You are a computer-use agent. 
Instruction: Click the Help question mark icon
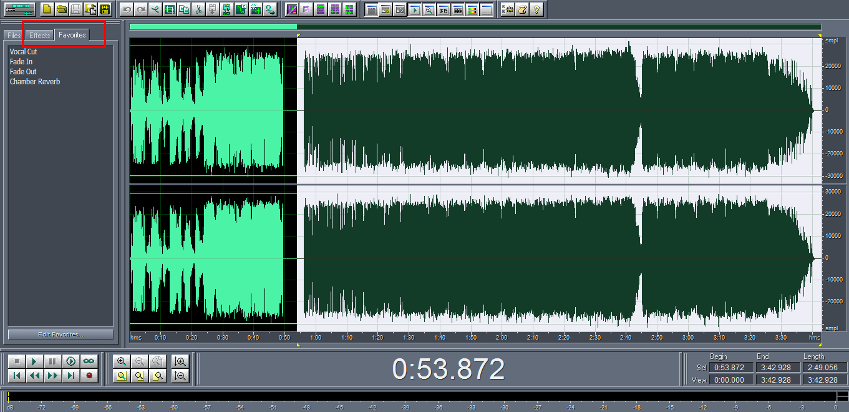(537, 9)
